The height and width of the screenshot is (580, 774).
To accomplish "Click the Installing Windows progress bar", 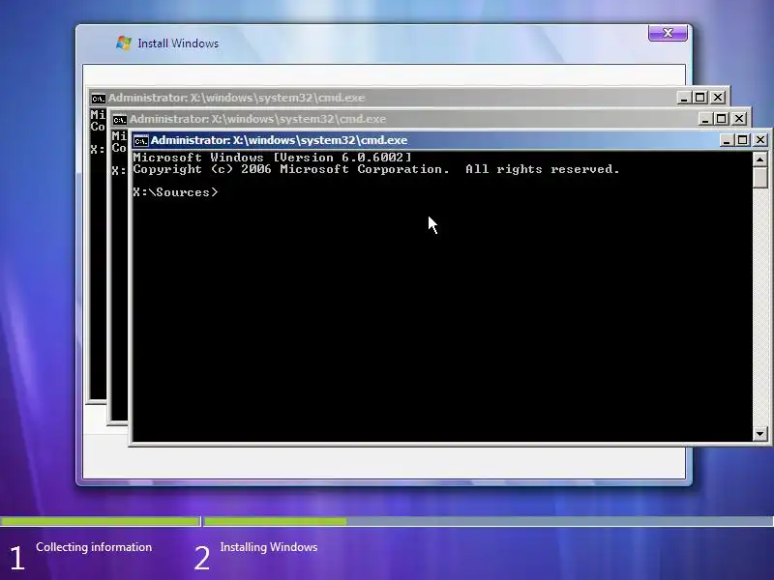I will (489, 521).
